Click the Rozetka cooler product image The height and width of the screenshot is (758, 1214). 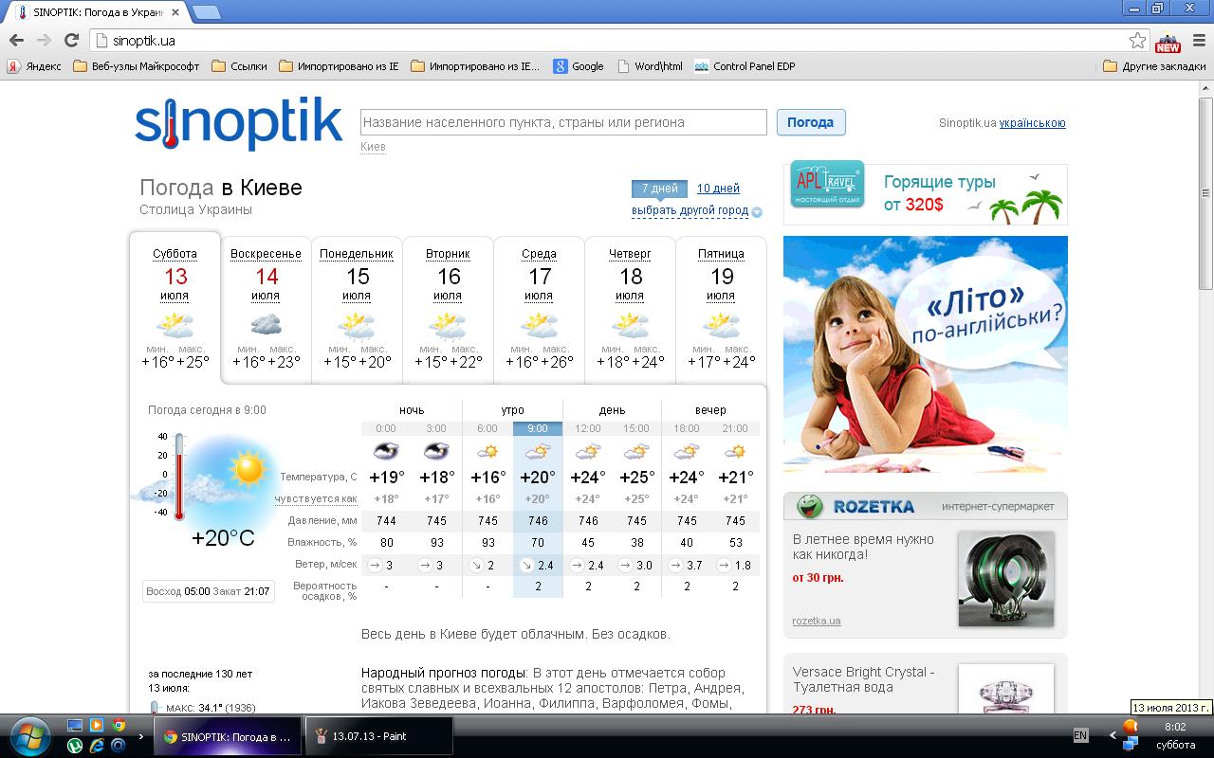[1005, 579]
